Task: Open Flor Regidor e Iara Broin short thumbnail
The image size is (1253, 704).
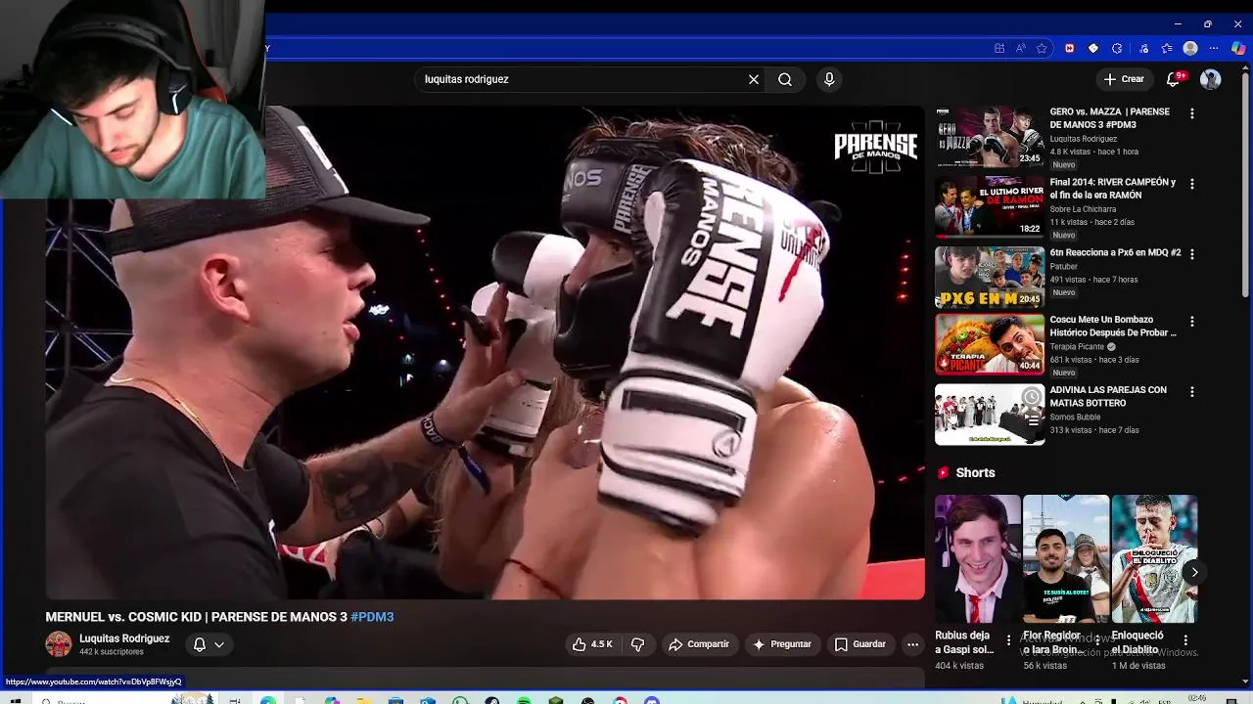Action: tap(1066, 558)
